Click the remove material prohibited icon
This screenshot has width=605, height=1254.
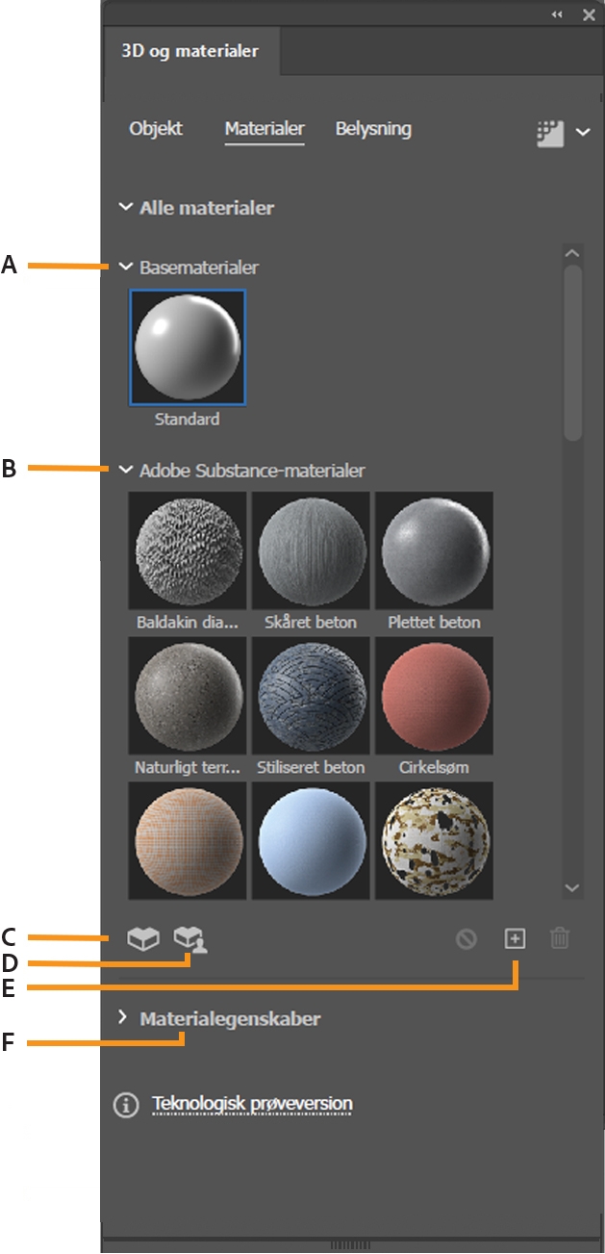[466, 939]
